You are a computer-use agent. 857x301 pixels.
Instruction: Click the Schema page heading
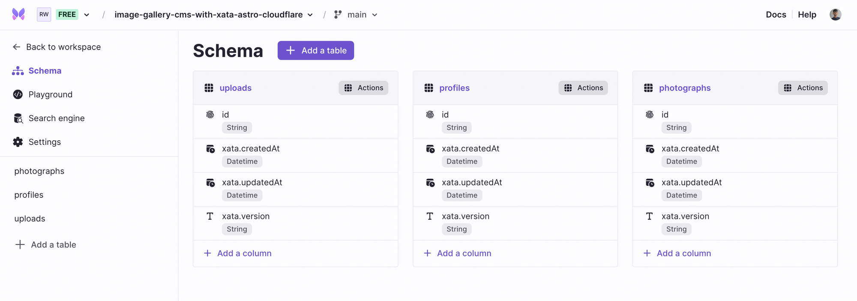coord(228,50)
